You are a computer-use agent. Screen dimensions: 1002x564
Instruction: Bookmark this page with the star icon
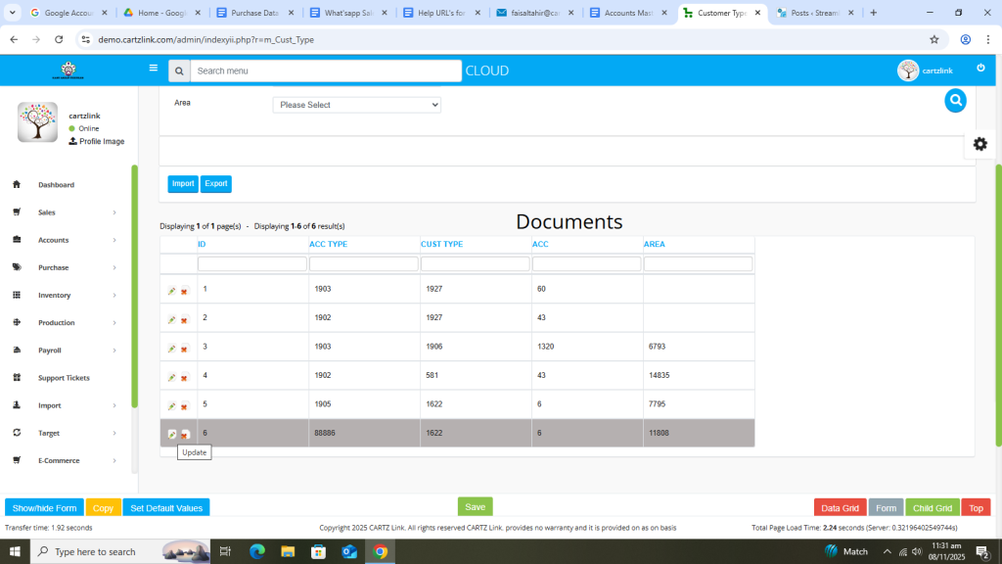[934, 40]
